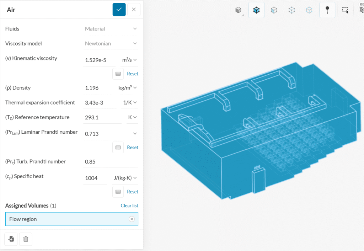Open the duplicate material icon below Assigned Volumes

click(x=11, y=239)
